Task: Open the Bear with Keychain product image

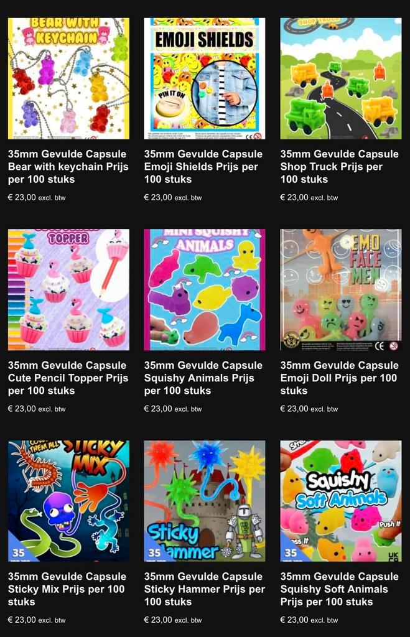Action: (68, 78)
